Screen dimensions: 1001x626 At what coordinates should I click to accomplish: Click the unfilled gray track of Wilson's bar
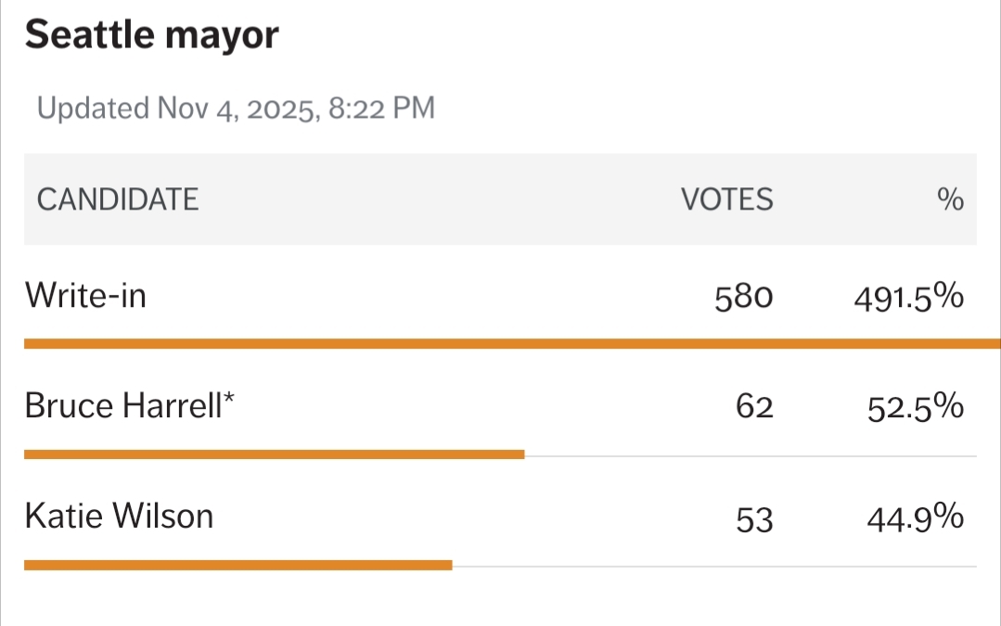point(714,566)
